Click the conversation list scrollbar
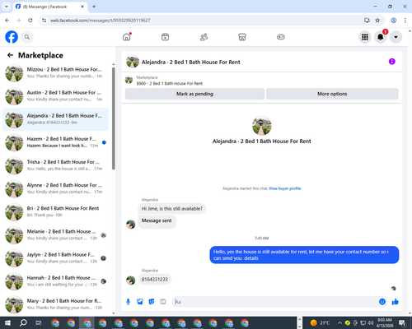Viewport: 412px width, 329px height. pos(114,118)
